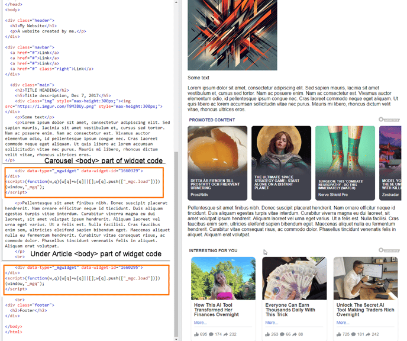Screen dimensions: 407x341
Task: Click the abstract orange header image
Action: point(232,35)
